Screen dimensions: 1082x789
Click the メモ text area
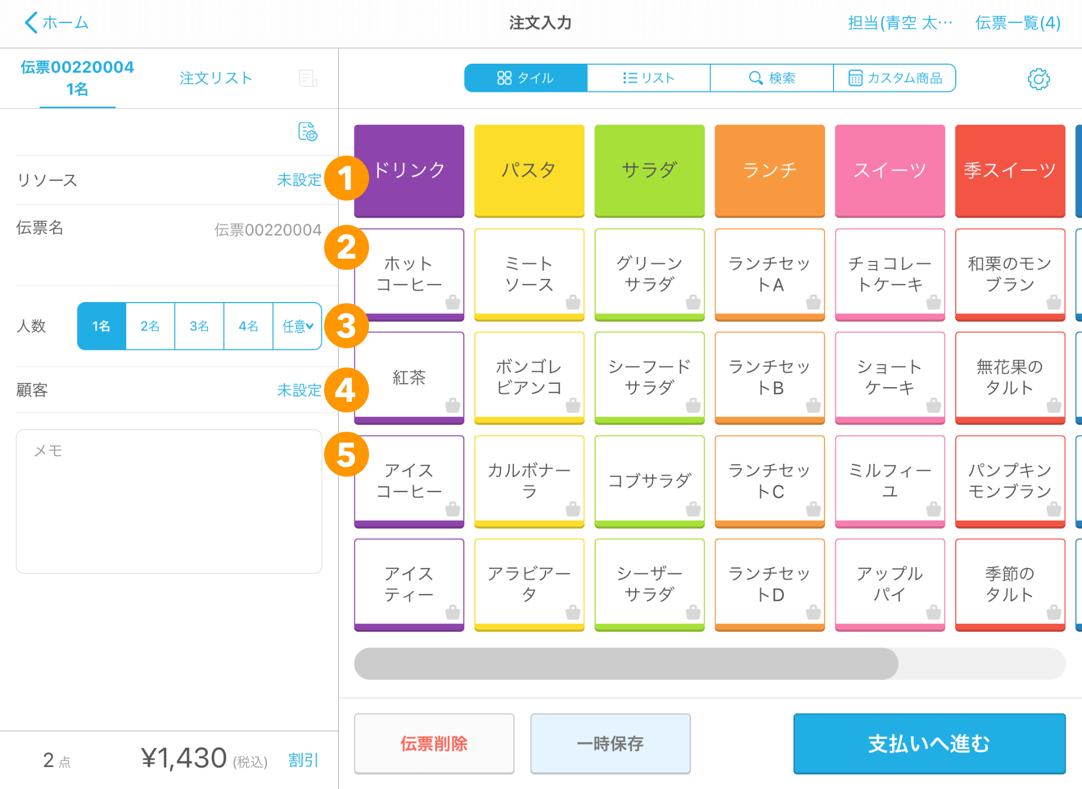click(x=169, y=502)
